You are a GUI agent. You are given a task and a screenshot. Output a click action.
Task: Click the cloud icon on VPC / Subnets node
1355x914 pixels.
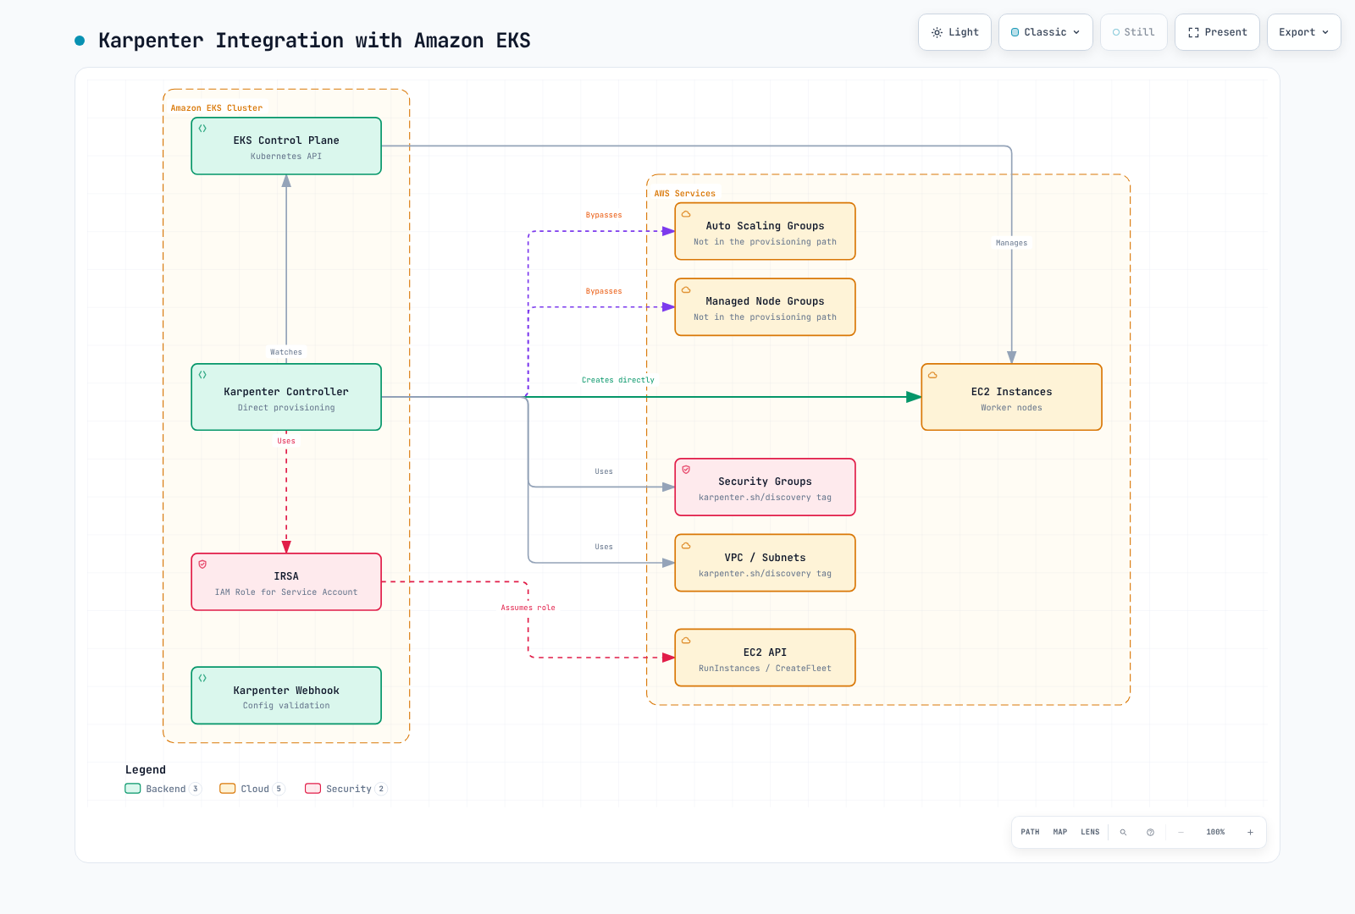(686, 546)
